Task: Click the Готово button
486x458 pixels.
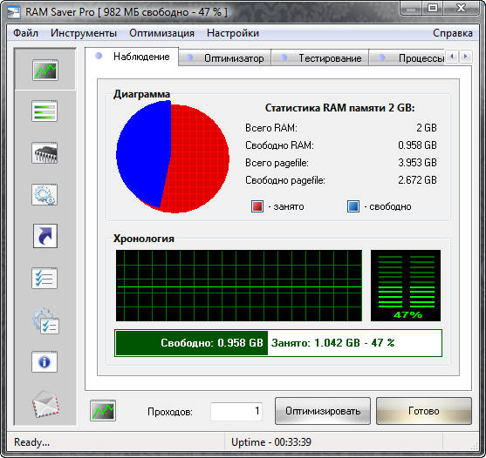Action: tap(424, 411)
